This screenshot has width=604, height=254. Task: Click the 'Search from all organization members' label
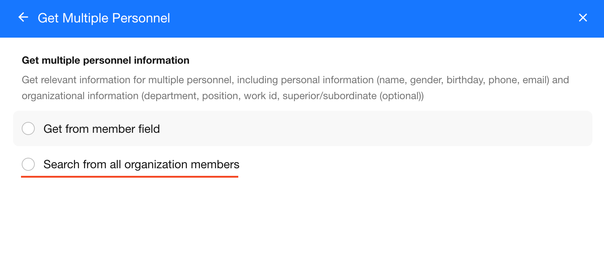[x=141, y=164]
